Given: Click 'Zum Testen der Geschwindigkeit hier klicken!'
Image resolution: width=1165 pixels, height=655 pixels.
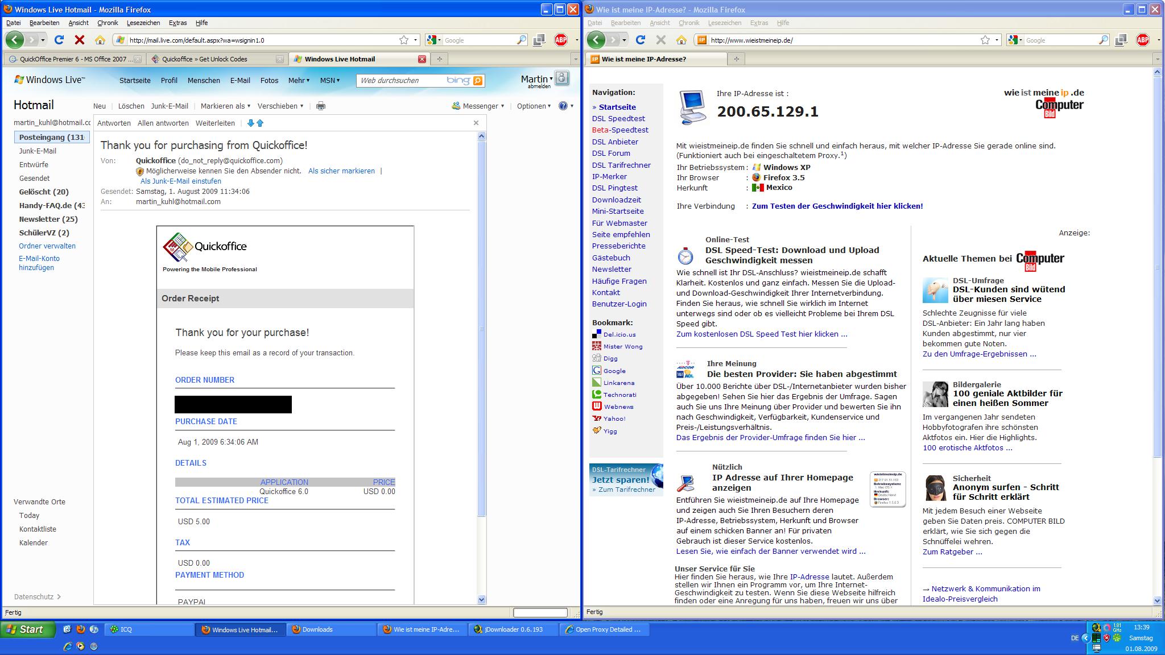Looking at the screenshot, I should pos(837,206).
